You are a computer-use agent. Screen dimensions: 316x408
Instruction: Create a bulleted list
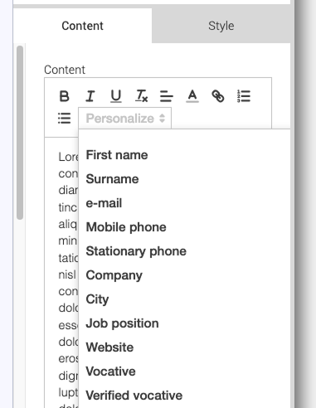coord(64,119)
